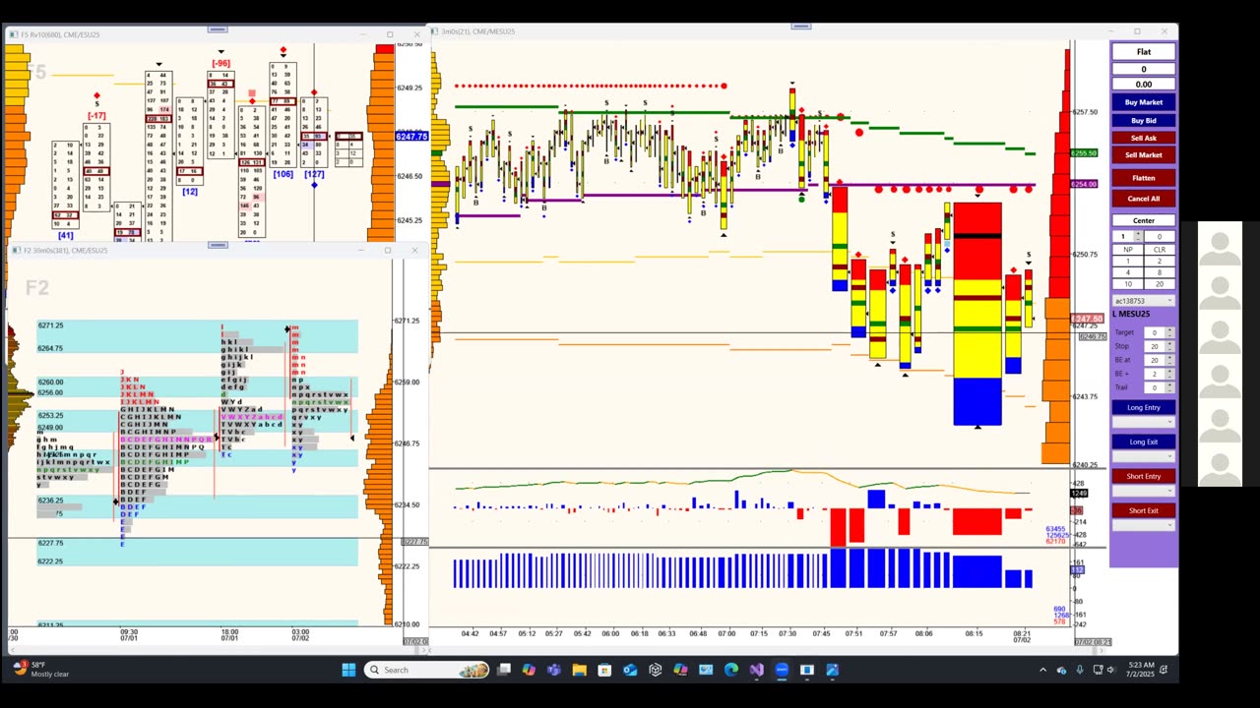The height and width of the screenshot is (708, 1260).
Task: Click the Cancel All orders button
Action: [x=1144, y=199]
